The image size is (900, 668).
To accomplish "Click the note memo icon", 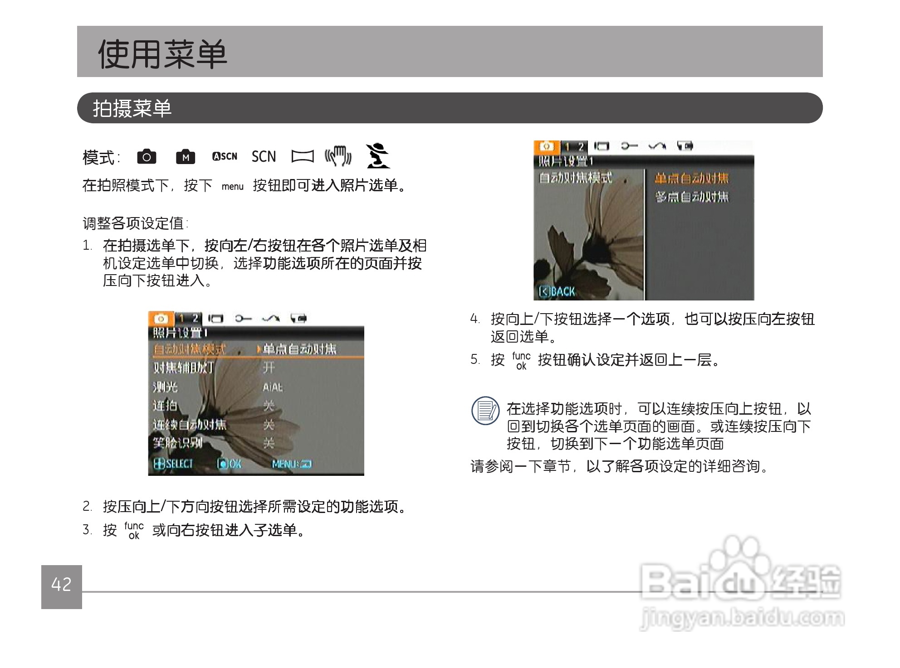I will click(485, 411).
